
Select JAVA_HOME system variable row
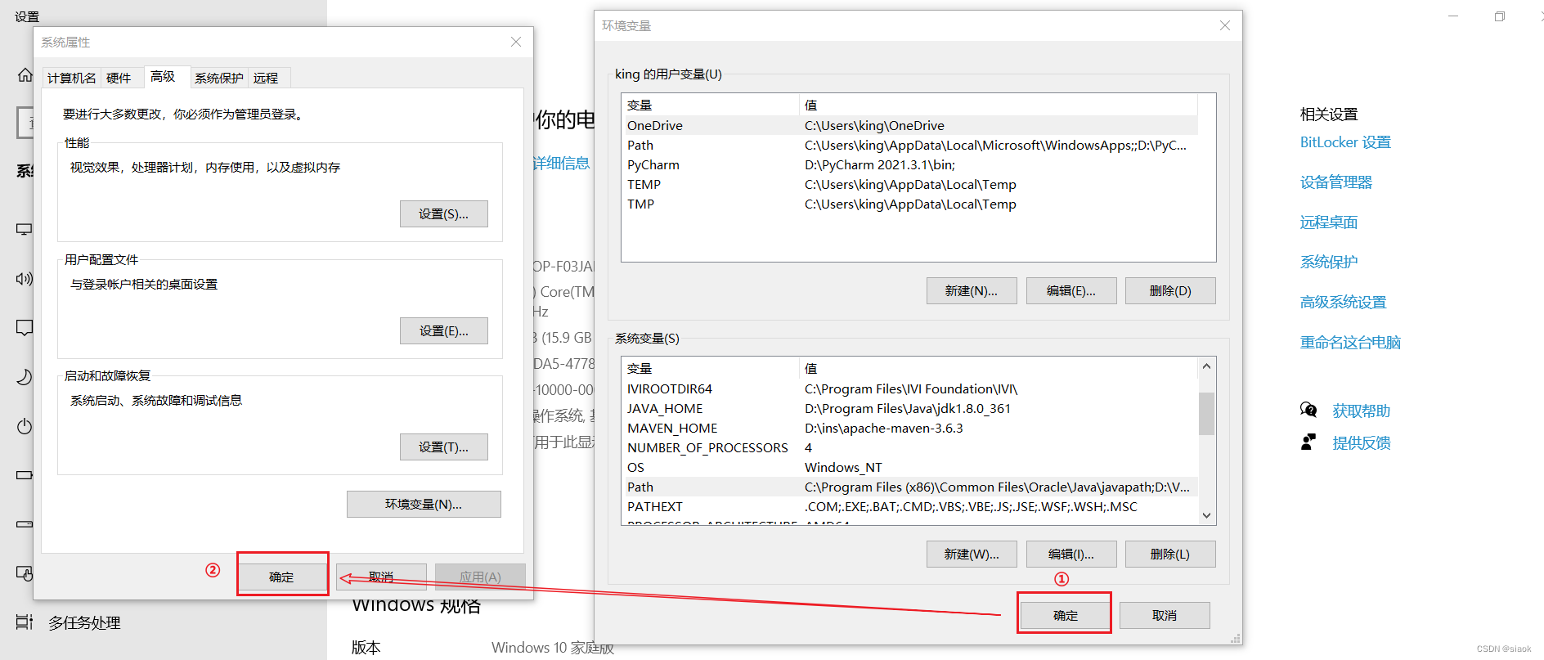point(910,408)
